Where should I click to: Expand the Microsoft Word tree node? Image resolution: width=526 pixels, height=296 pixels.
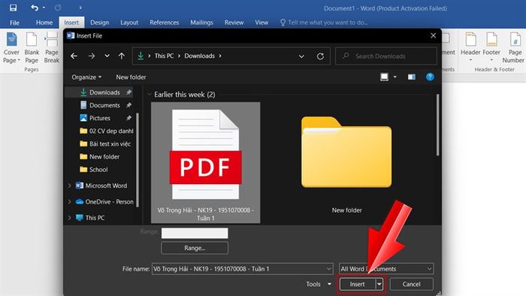tap(69, 186)
